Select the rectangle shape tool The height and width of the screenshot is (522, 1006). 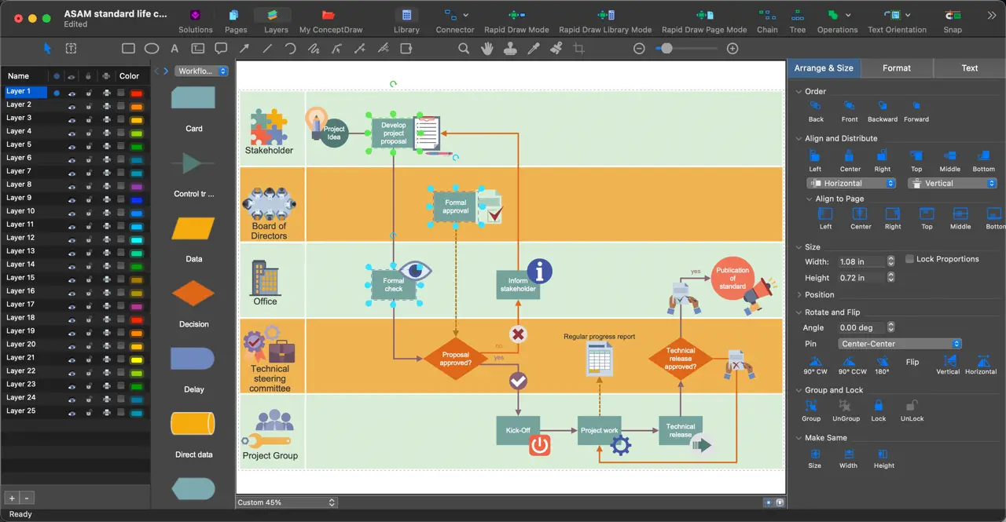point(128,49)
